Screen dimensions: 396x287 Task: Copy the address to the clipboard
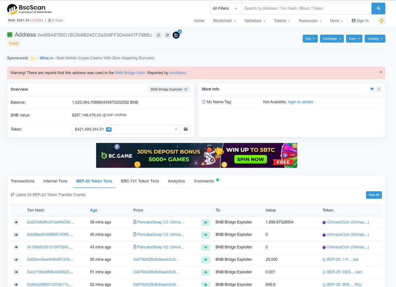pyautogui.click(x=159, y=35)
